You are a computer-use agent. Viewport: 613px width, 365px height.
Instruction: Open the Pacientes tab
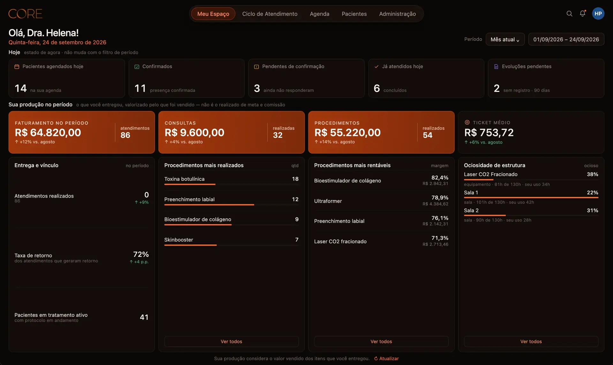tap(354, 14)
